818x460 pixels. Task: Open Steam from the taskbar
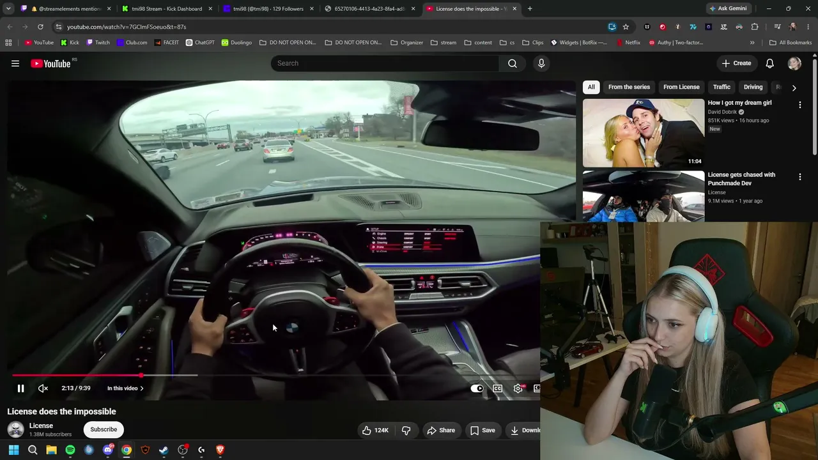[x=164, y=450]
